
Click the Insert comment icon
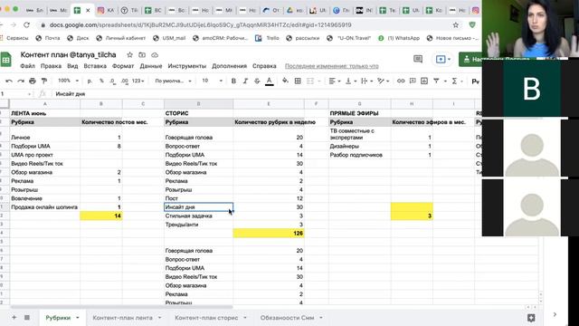click(413, 81)
